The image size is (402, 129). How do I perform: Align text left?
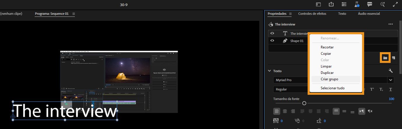coord(277,111)
